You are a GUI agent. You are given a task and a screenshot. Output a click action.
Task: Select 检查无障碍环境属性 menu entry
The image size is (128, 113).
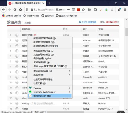pos(50,79)
